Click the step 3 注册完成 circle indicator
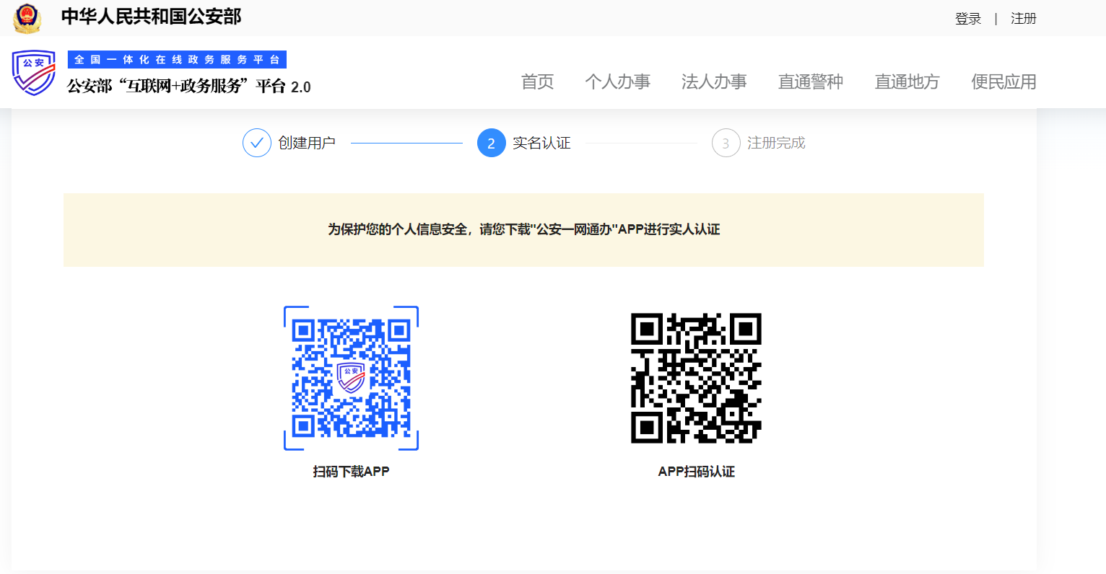This screenshot has width=1106, height=574. pos(726,143)
